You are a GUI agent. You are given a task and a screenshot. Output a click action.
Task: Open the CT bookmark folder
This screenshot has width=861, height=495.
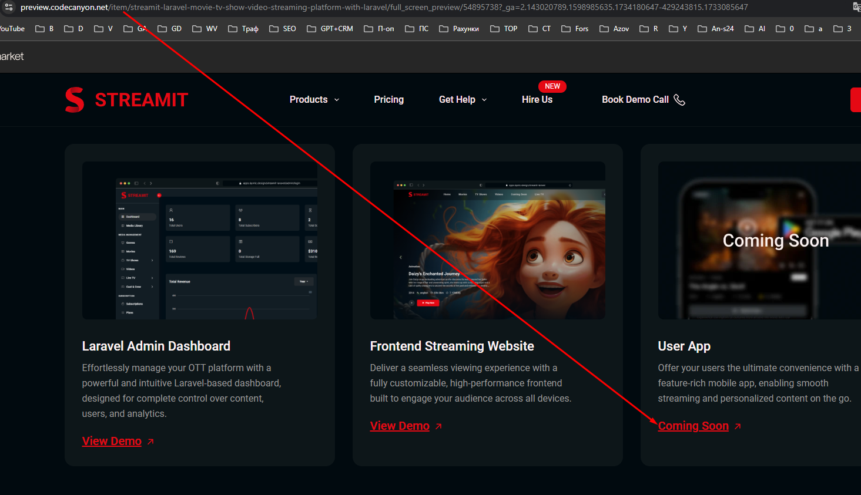[x=540, y=28]
